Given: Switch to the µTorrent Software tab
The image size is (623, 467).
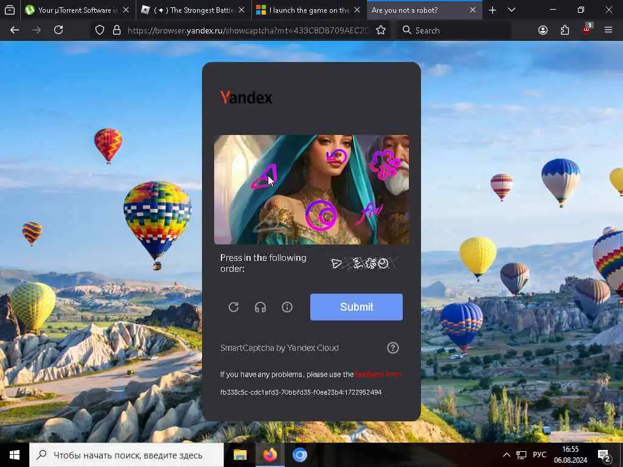Looking at the screenshot, I should [x=77, y=10].
